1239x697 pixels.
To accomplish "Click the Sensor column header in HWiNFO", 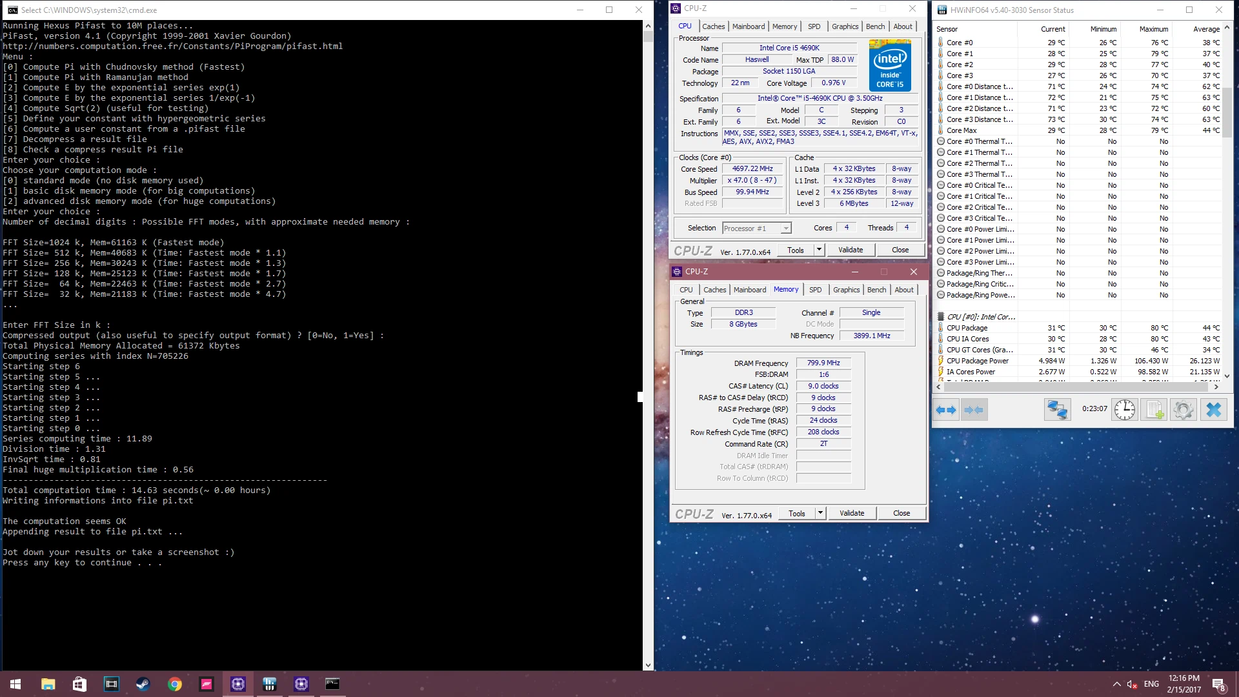I will (976, 29).
